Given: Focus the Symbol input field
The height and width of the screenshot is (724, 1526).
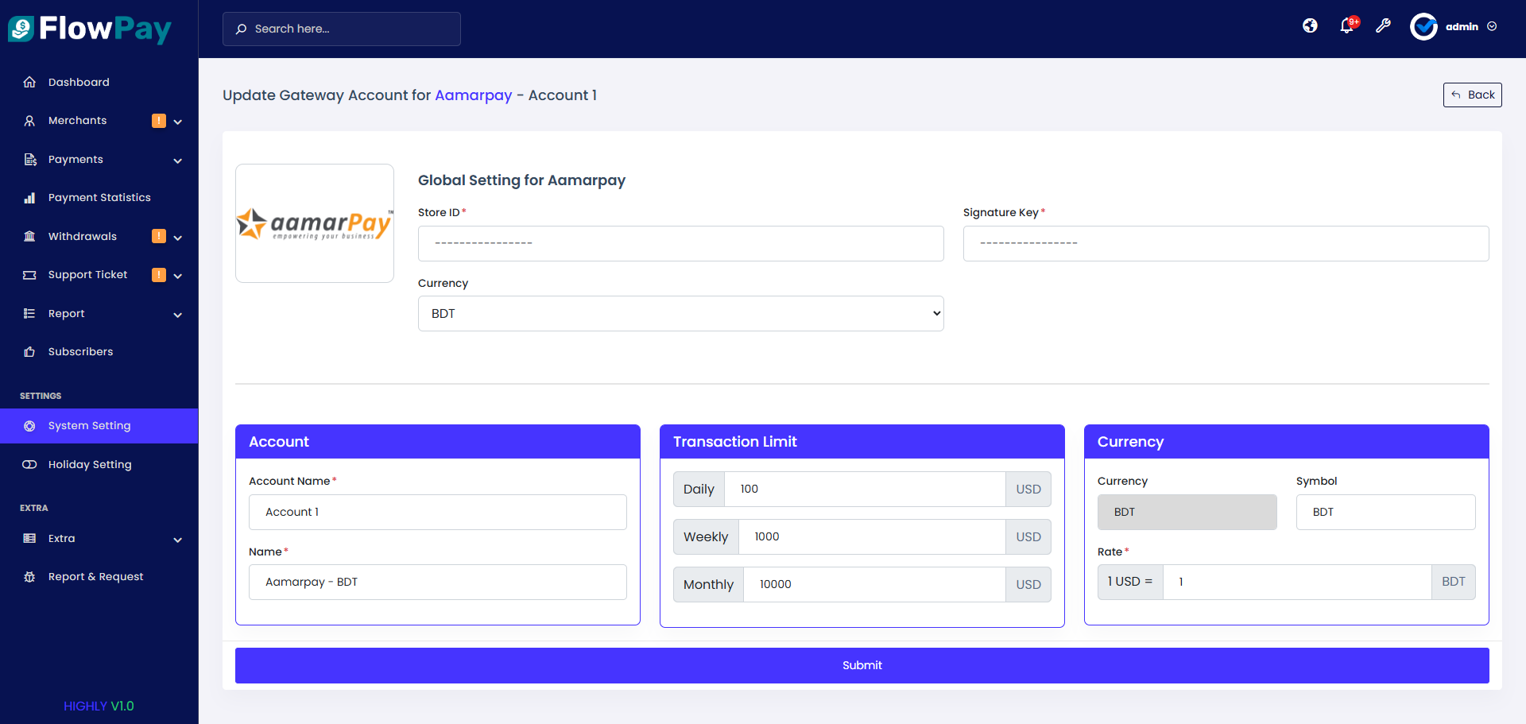Looking at the screenshot, I should [x=1385, y=512].
